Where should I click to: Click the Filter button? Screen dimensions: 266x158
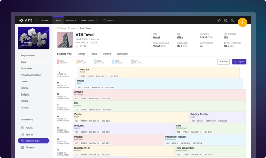[223, 62]
